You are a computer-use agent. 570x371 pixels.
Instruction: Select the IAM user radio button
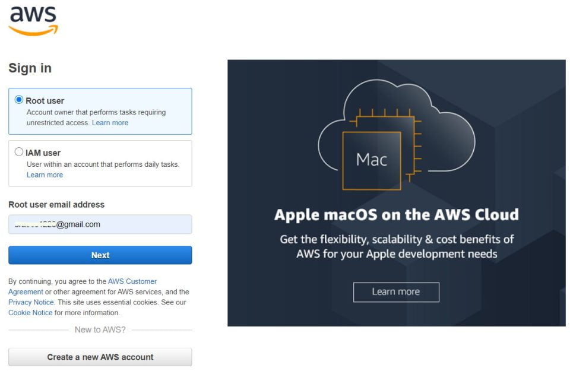point(19,151)
